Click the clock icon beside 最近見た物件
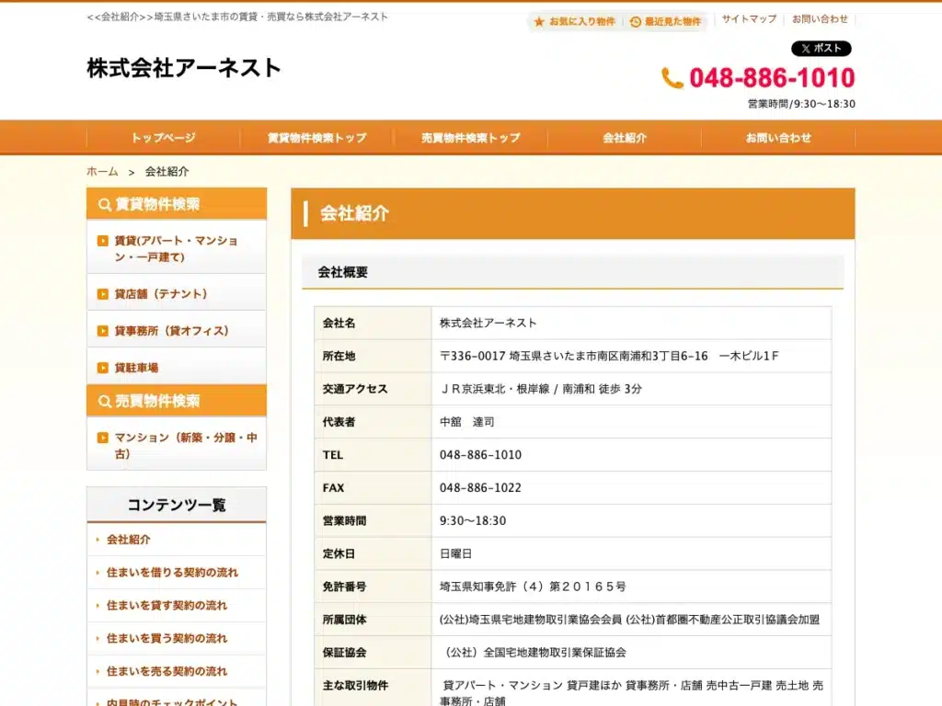 [x=635, y=22]
